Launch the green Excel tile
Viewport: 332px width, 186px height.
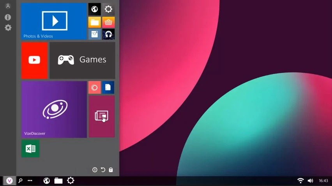30,149
